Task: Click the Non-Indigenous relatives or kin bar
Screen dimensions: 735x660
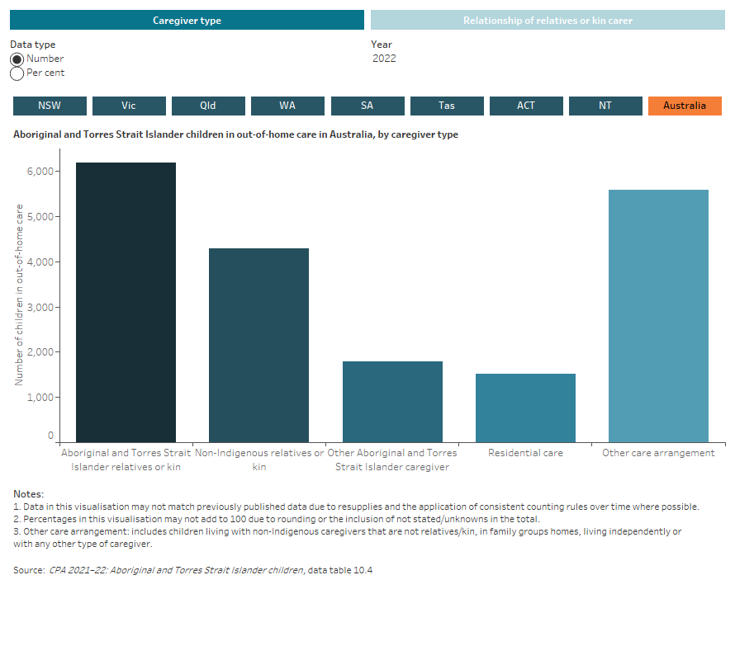Action: (259, 338)
